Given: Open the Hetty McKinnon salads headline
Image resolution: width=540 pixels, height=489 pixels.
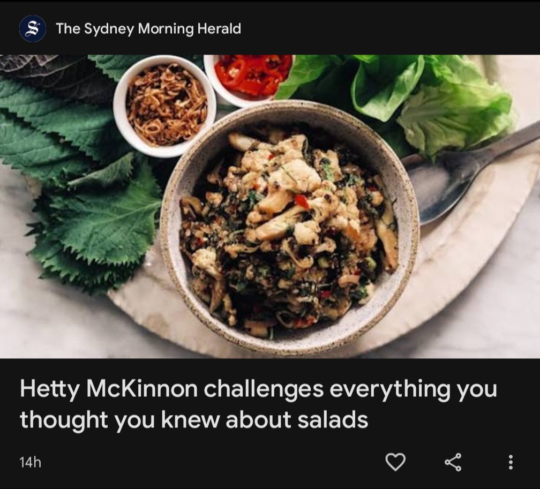Looking at the screenshot, I should click(x=258, y=404).
